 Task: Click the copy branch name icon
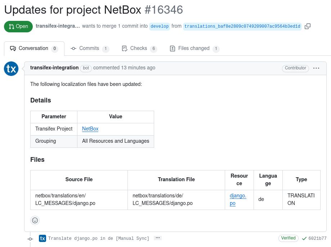pos(308,26)
